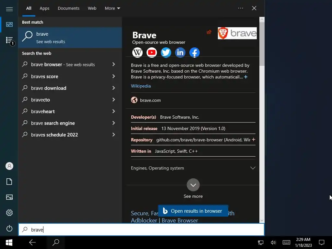Open the touch keyboard icon in tray
This screenshot has width=332, height=249.
click(x=287, y=243)
